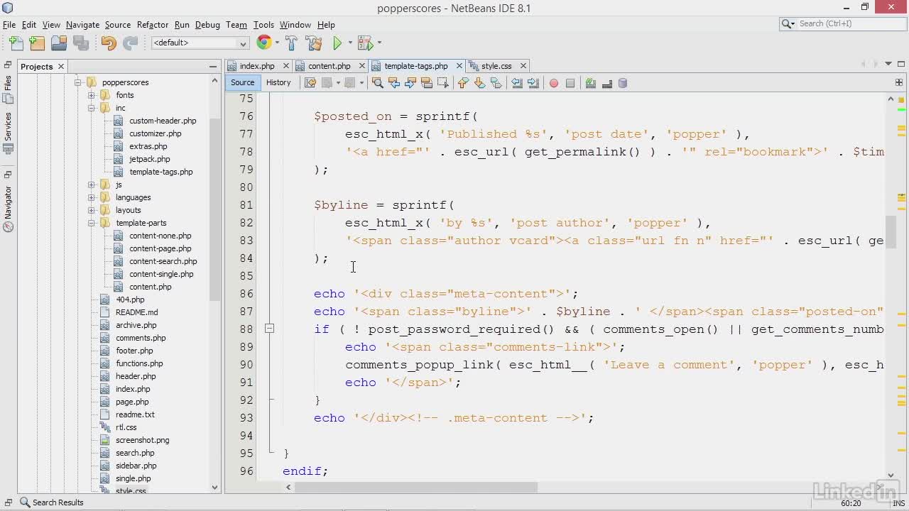
Task: Toggle Highlight Search in editor toolbar
Action: pyautogui.click(x=427, y=83)
